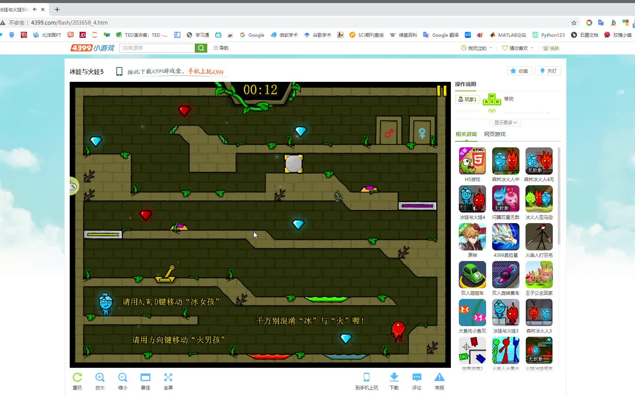This screenshot has height=397, width=635.
Task: Click the search input field in 4399 header
Action: click(157, 48)
